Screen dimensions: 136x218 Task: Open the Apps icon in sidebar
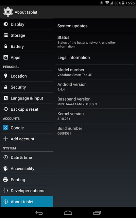pos(6,58)
